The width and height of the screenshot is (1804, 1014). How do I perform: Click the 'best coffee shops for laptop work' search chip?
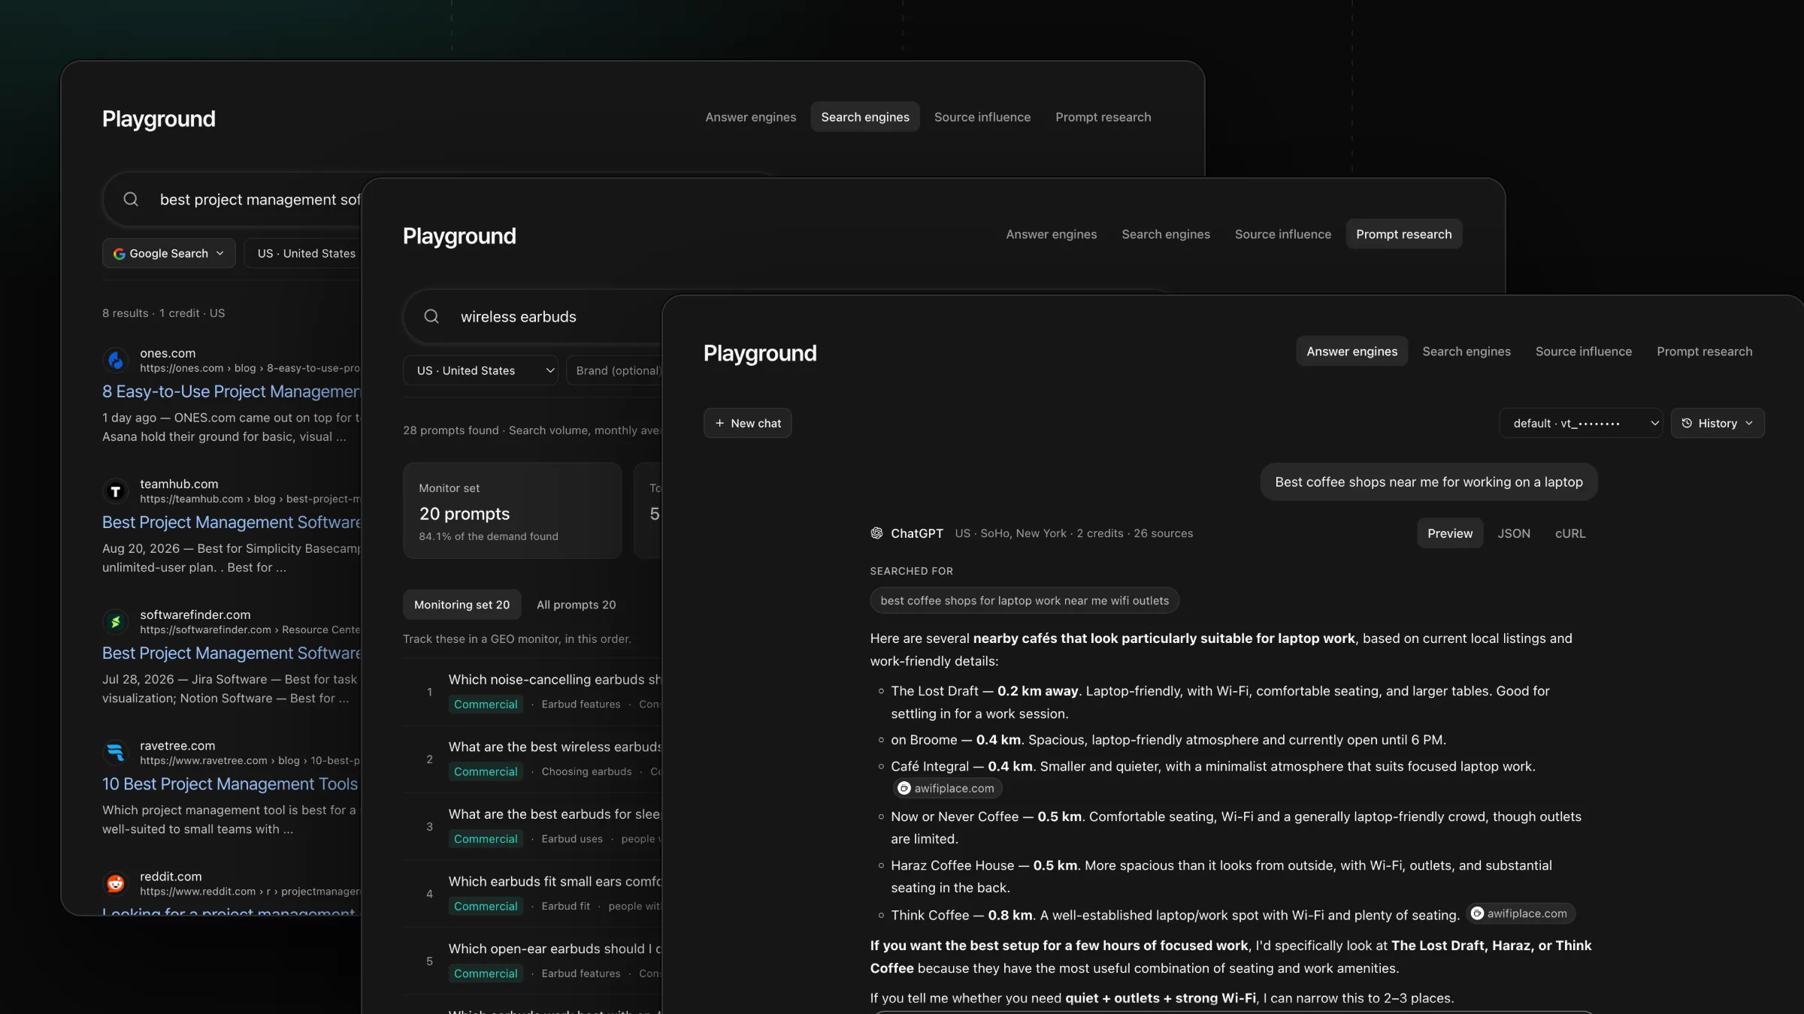(1025, 600)
